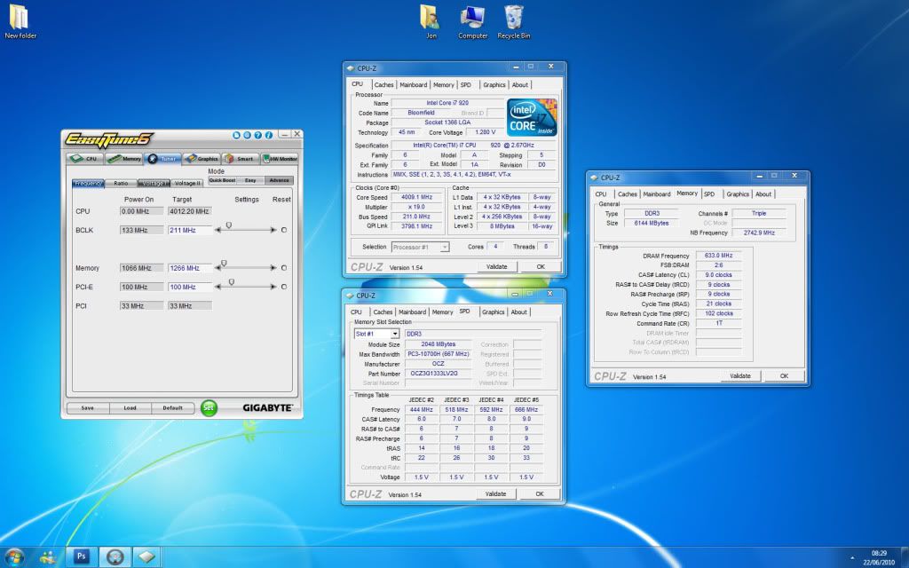Click the memory size 6144 MBytes
The image size is (909, 568).
[652, 223]
